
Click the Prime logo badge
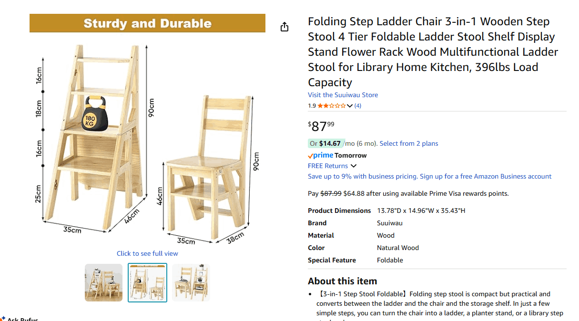[320, 155]
